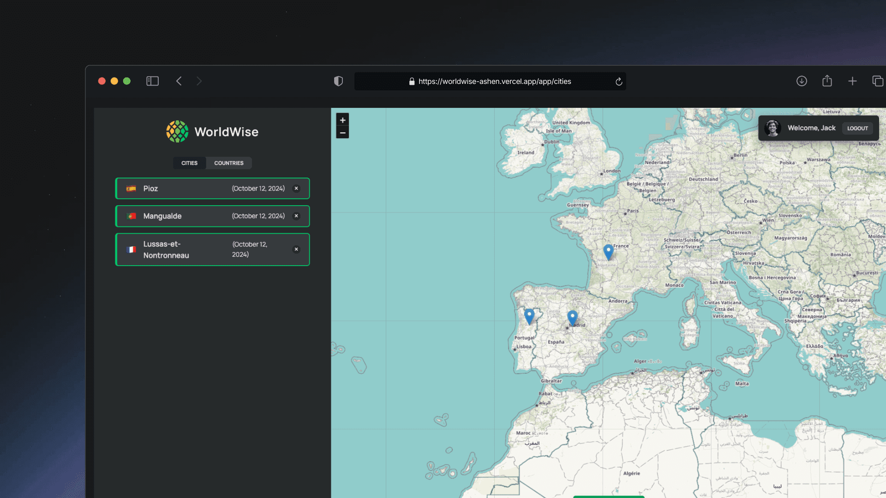Screen dimensions: 886x498
Task: Click the San Marino label on the map
Action: coord(723,283)
